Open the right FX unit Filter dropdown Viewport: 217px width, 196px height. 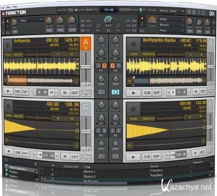point(172,30)
